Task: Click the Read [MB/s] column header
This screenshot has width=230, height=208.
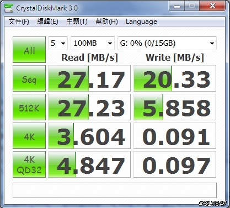Action: coord(89,58)
